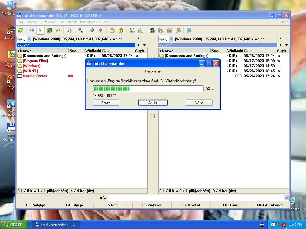306x229 pixels.
Task: Click the F5 Kopiuj button
Action: pyautogui.click(x=113, y=205)
